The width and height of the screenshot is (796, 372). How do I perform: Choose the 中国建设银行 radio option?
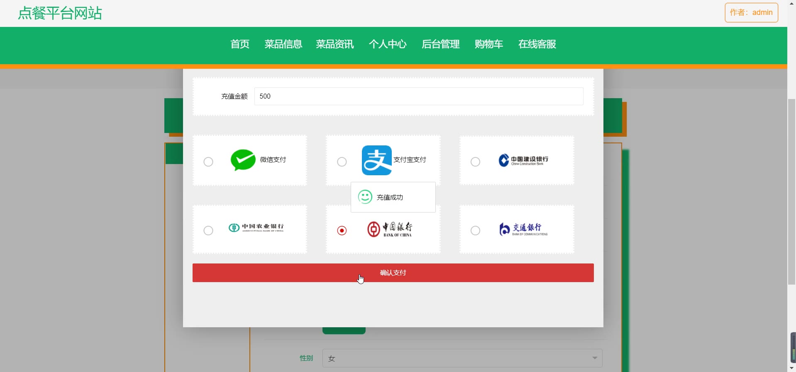476,162
